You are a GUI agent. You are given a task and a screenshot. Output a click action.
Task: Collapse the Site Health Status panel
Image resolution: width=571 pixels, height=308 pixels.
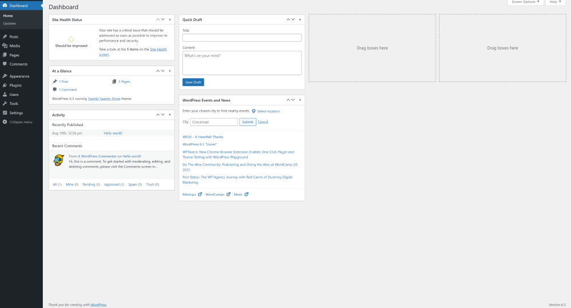tap(170, 19)
